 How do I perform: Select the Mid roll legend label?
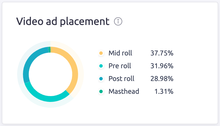coord(120,53)
